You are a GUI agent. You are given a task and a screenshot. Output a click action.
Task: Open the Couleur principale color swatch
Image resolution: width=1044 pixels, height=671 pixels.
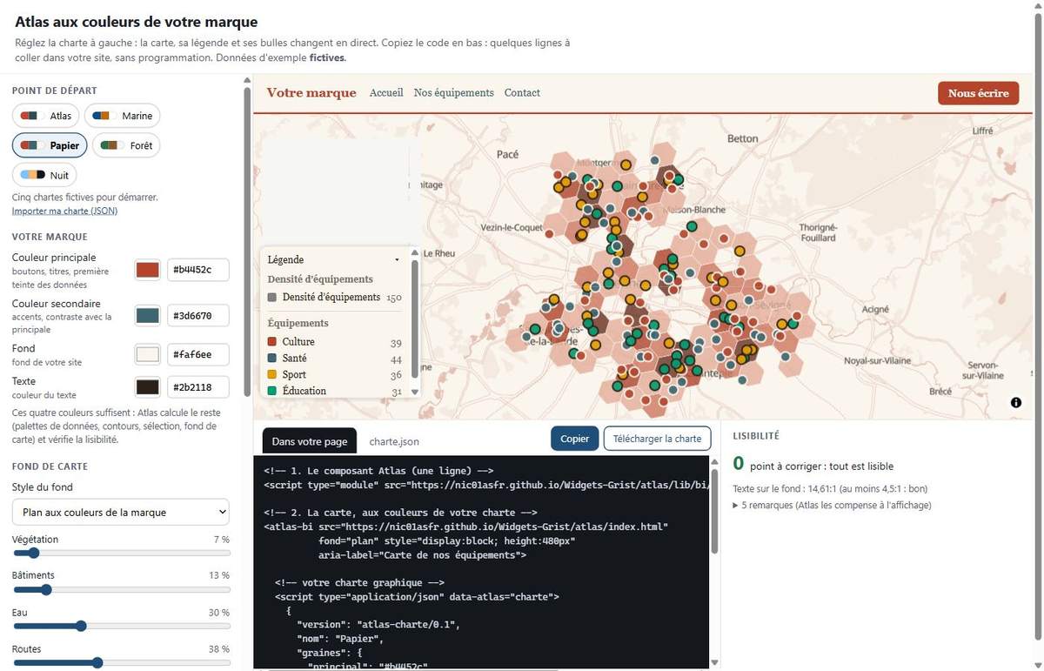pyautogui.click(x=148, y=270)
